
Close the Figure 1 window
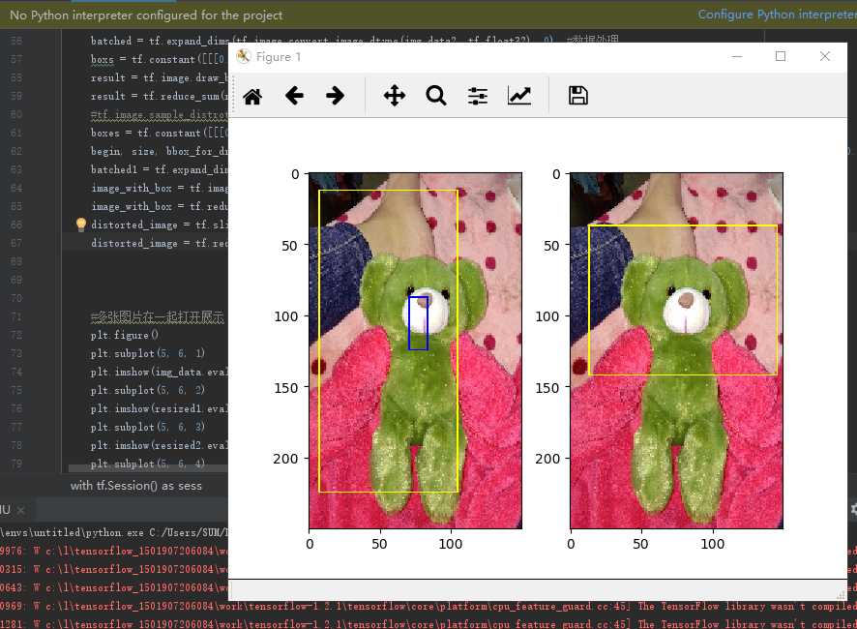tap(825, 56)
